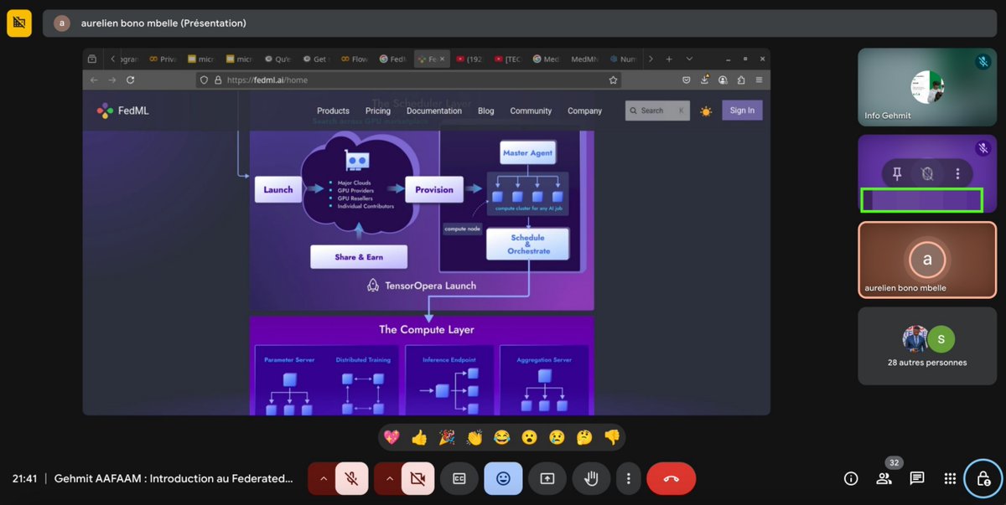
Task: Switch to the MedMN browser tab
Action: coord(586,59)
